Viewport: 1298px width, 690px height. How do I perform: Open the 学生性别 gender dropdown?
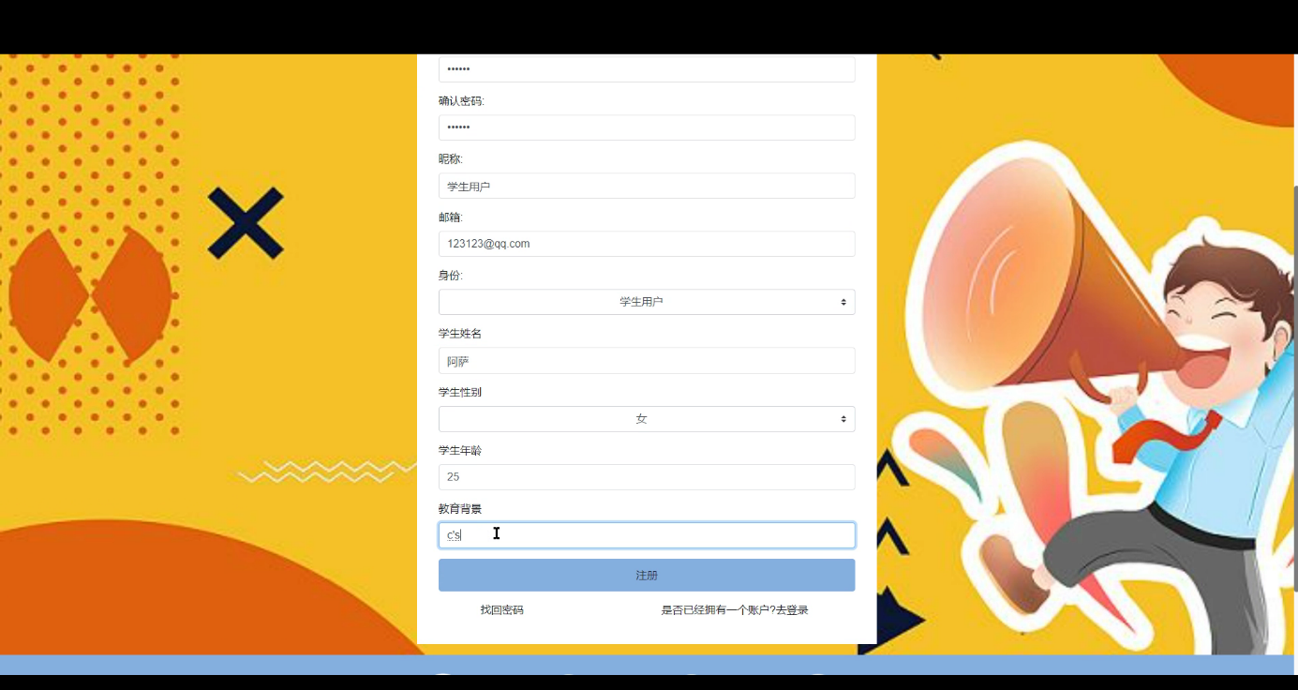tap(647, 419)
